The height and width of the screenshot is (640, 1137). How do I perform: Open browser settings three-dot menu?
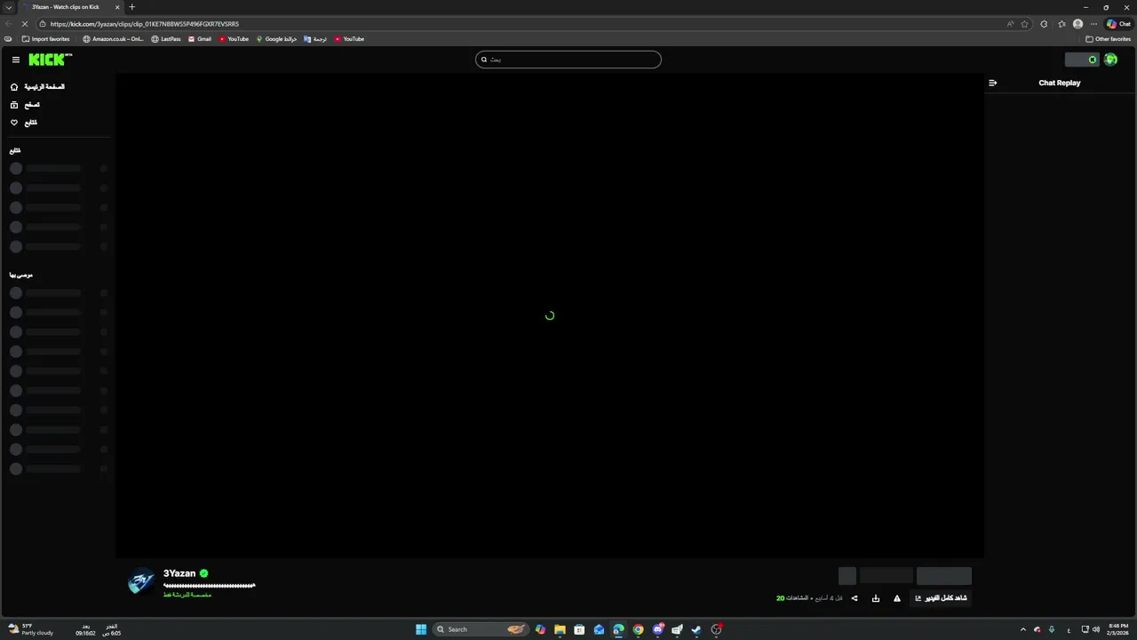click(1093, 24)
